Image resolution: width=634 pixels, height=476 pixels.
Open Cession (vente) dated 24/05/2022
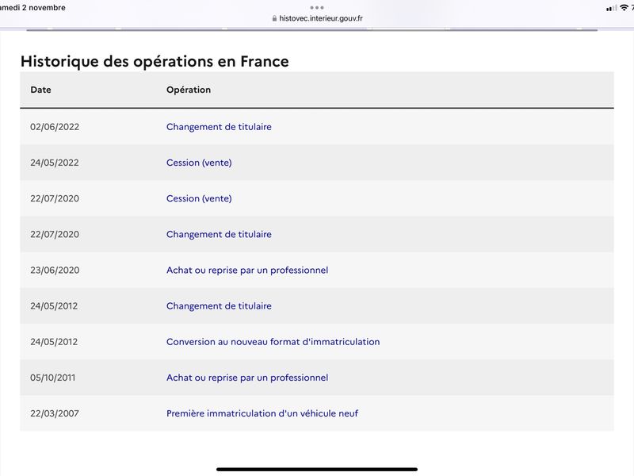click(x=199, y=163)
